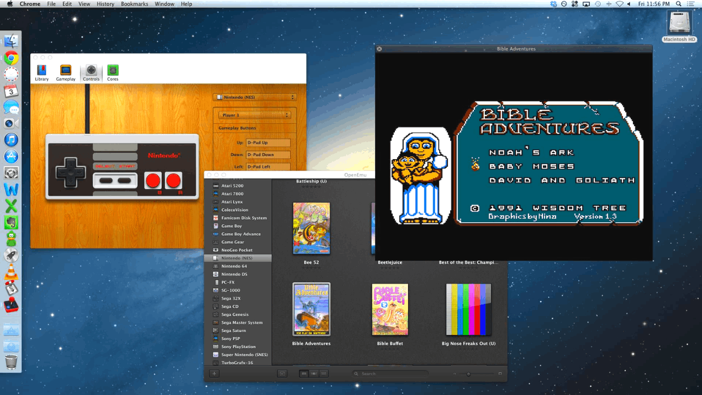Screen dimensions: 702x395
Task: Open Time Machine menu bar icon
Action: (597, 4)
